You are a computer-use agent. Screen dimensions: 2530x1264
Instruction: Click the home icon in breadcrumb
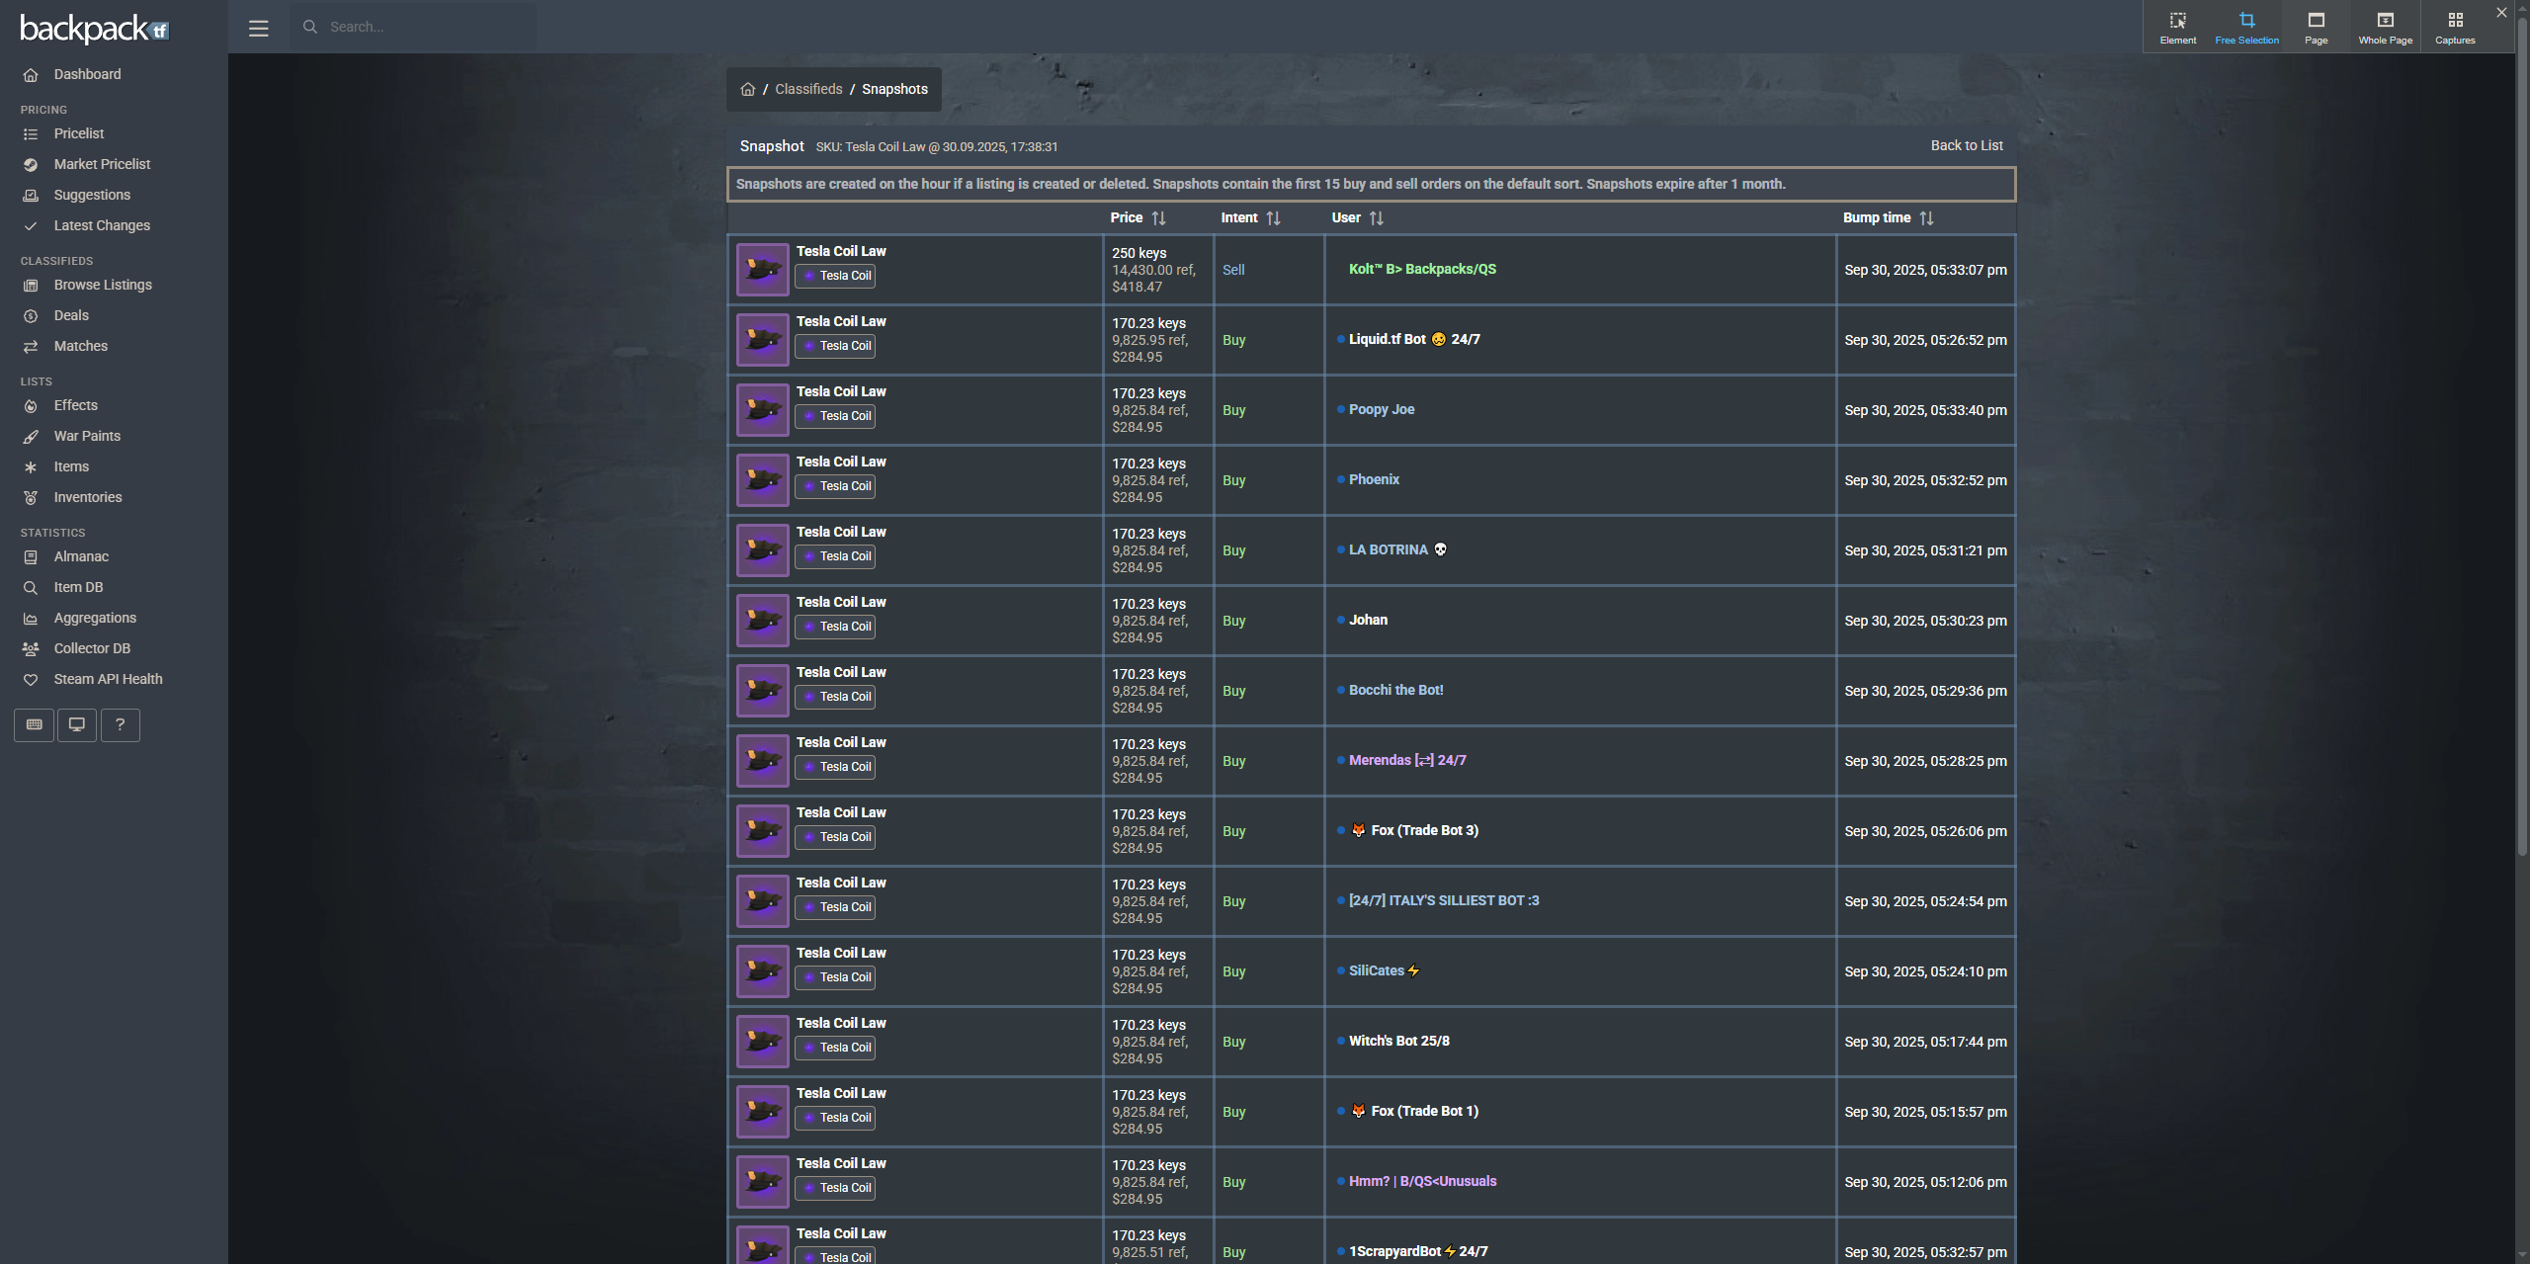(x=748, y=89)
